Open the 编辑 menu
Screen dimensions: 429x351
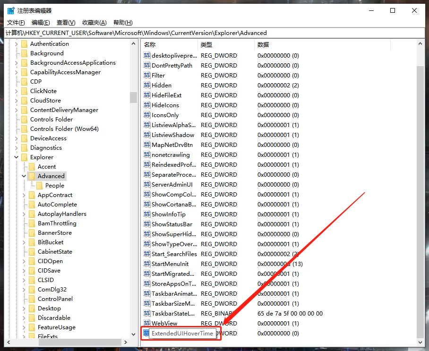click(40, 22)
